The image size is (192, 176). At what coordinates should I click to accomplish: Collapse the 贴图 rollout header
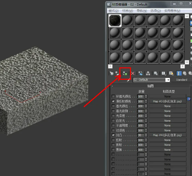[150, 86]
